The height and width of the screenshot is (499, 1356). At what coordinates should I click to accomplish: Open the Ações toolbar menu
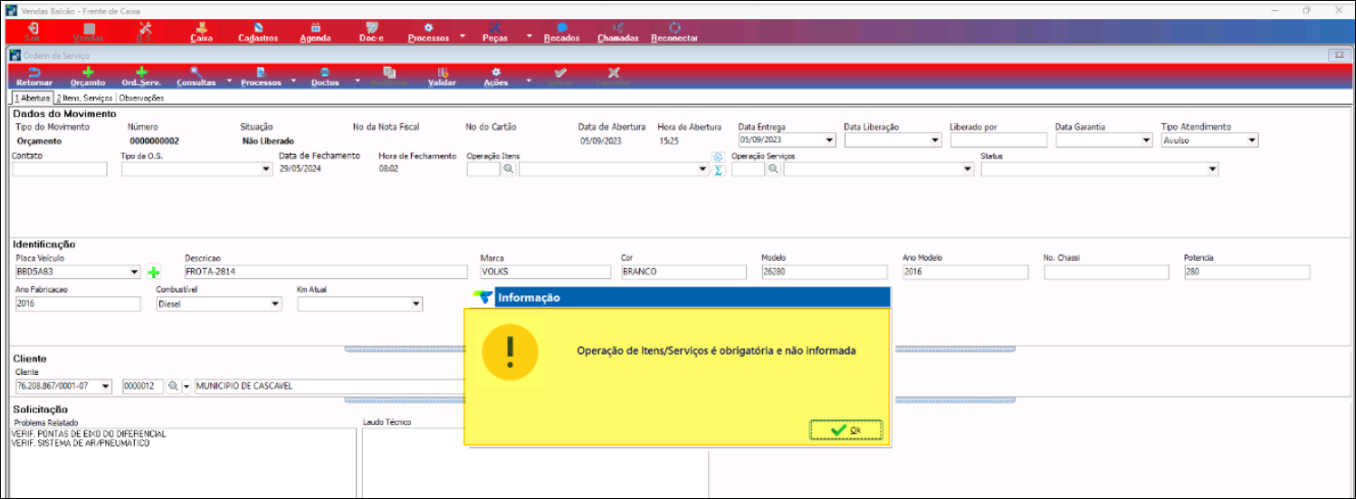click(x=496, y=76)
